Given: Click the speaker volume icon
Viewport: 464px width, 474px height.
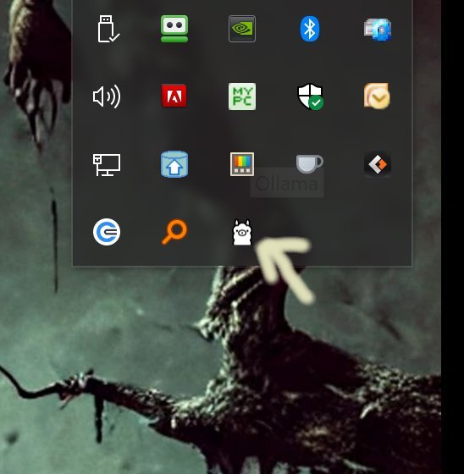Looking at the screenshot, I should coord(107,96).
